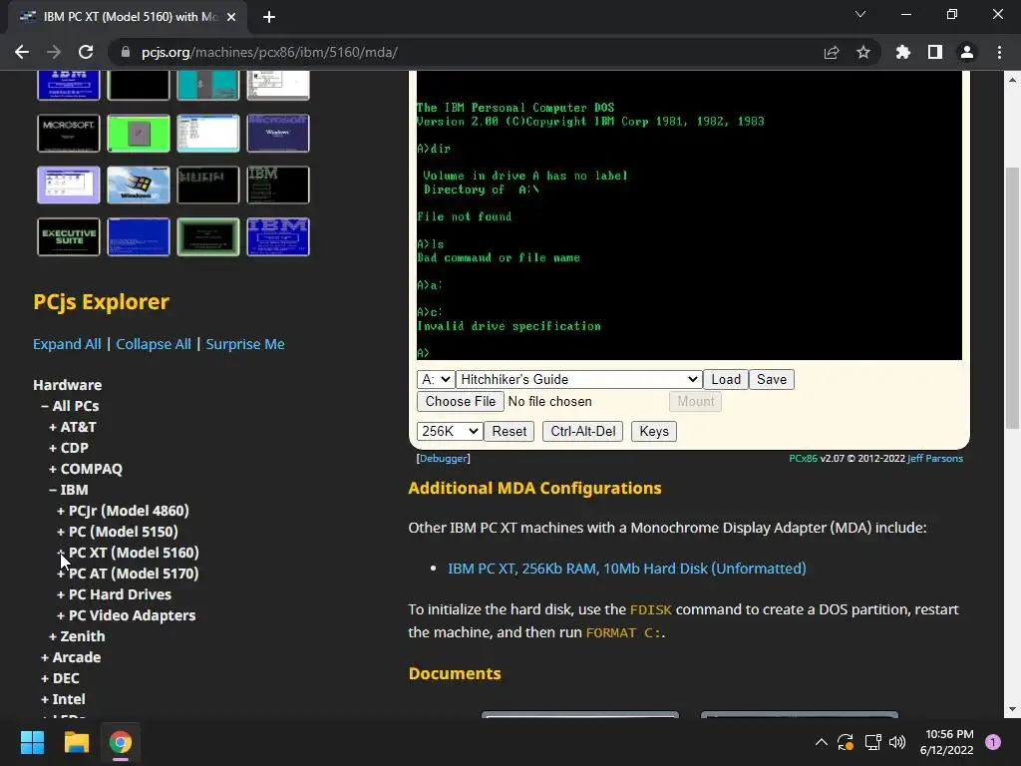Screen dimensions: 1021x766
Task: Click Surprise Me link
Action: click(245, 344)
